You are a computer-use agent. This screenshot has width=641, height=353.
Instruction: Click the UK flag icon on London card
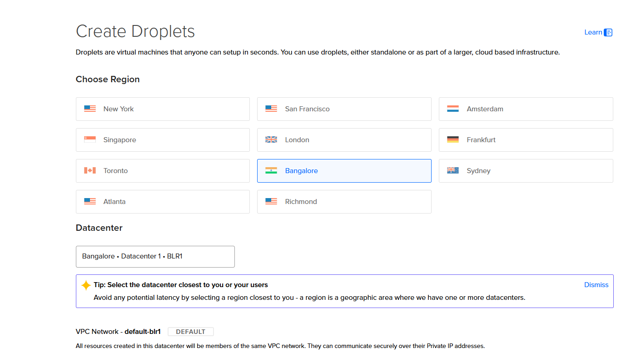tap(271, 139)
